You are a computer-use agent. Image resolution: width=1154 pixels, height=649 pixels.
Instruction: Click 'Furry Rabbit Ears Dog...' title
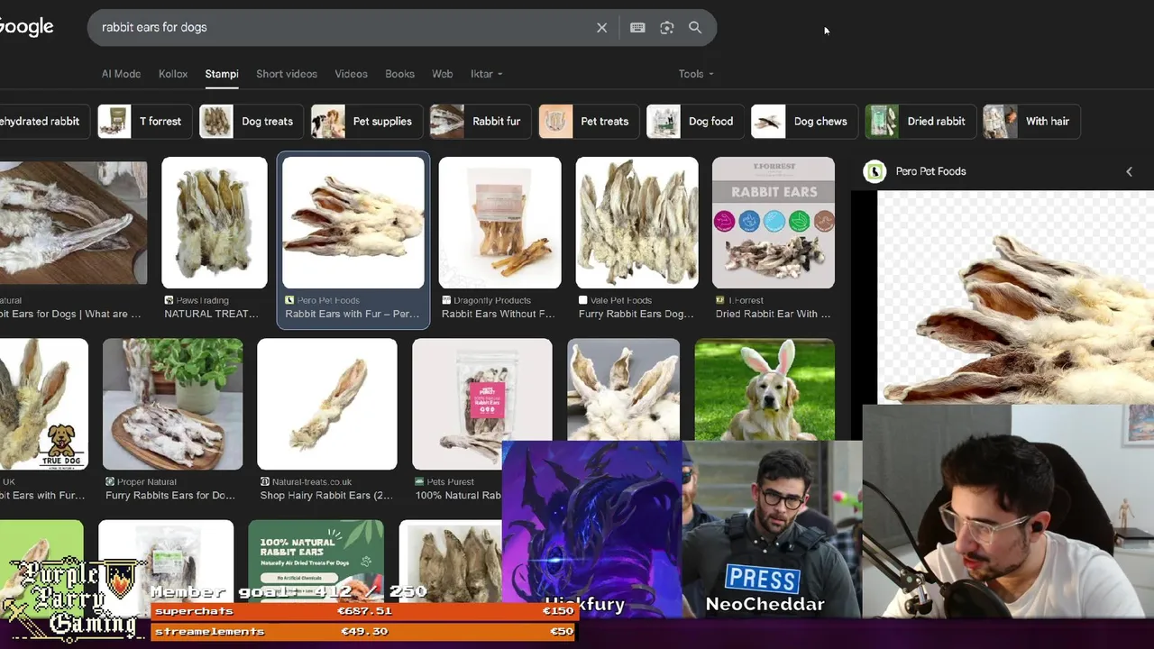click(x=637, y=314)
